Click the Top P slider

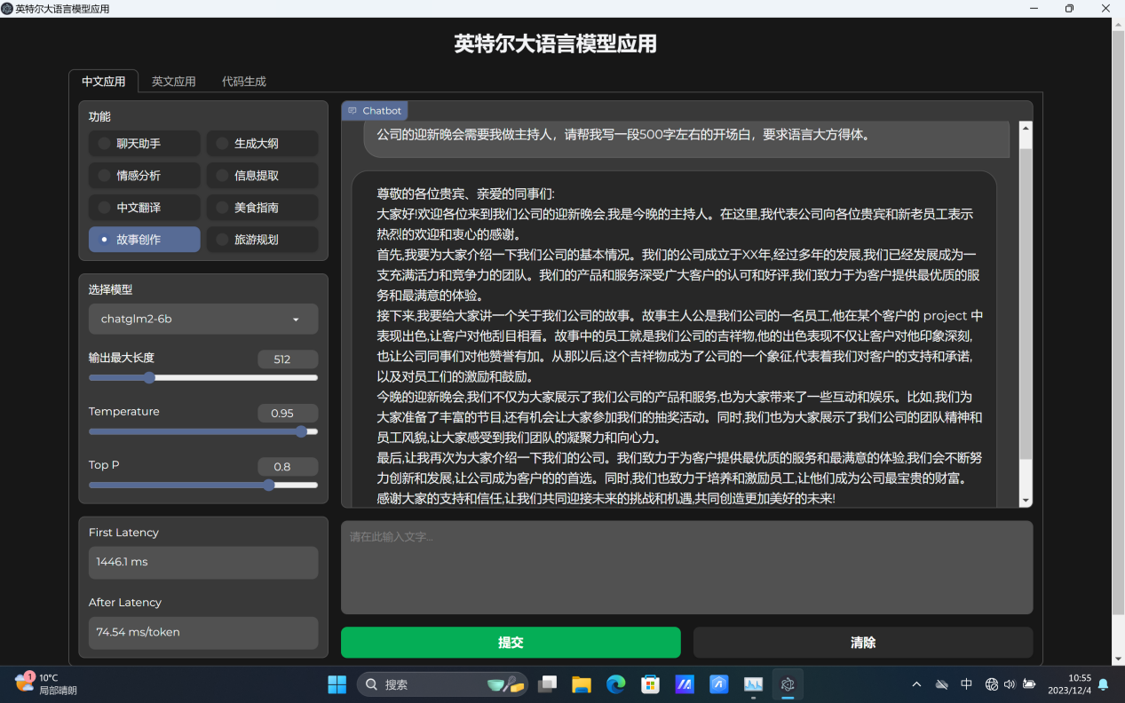click(x=203, y=486)
